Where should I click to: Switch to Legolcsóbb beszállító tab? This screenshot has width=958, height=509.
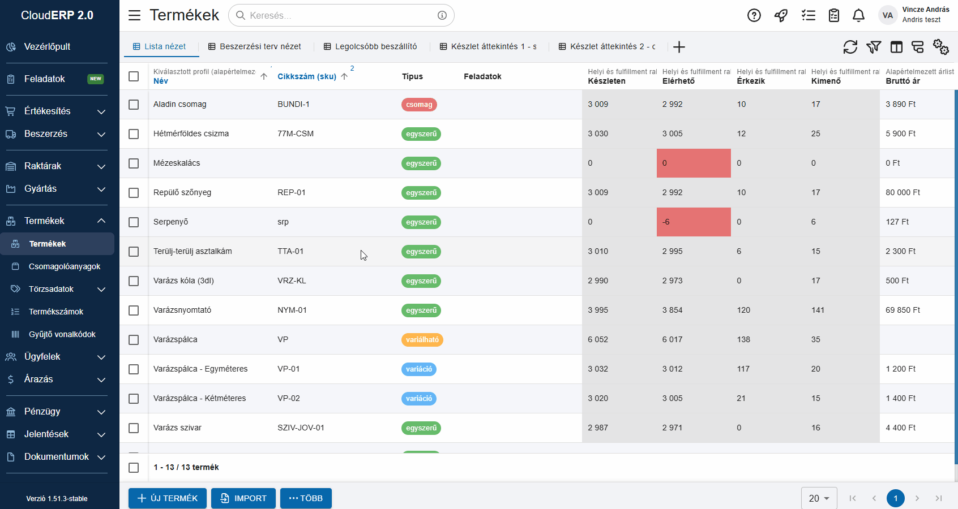[370, 46]
